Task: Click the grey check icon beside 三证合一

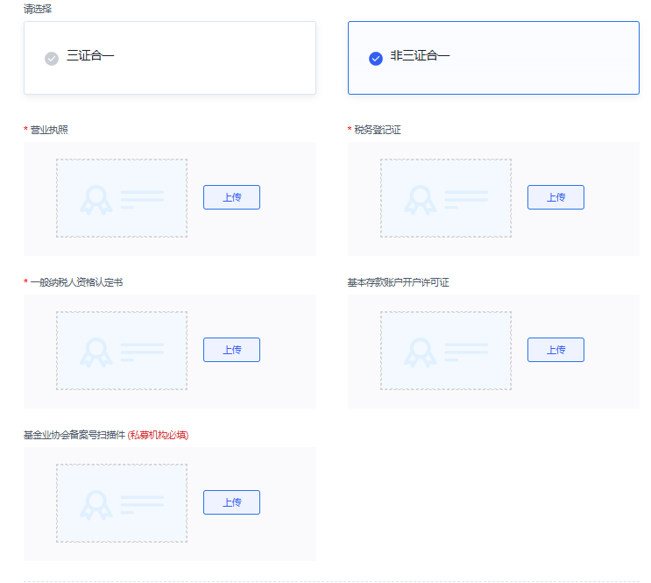Action: pos(52,59)
